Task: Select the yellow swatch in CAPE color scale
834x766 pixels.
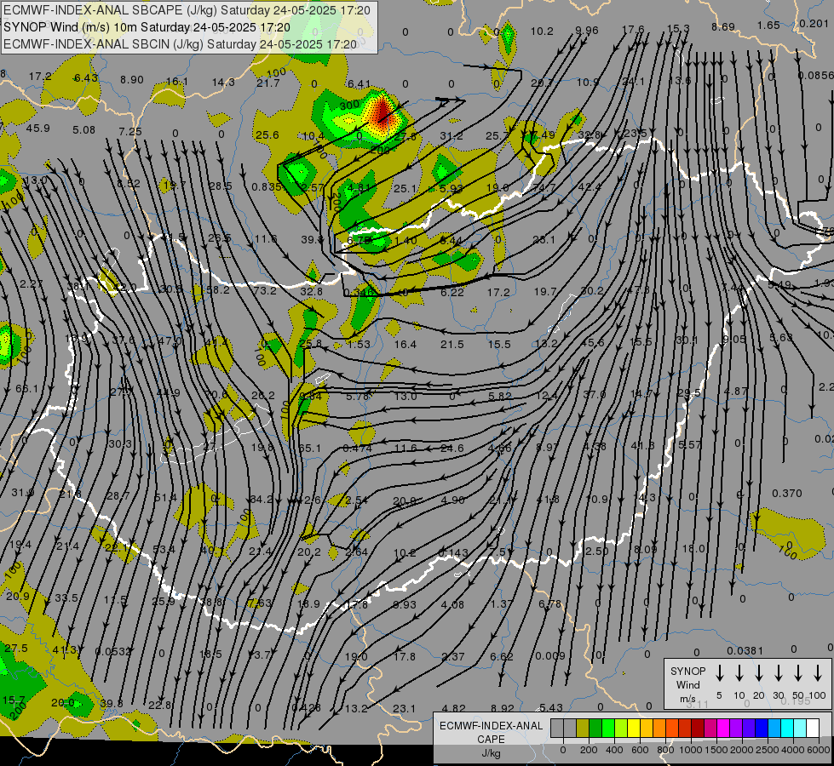Action: (634, 729)
